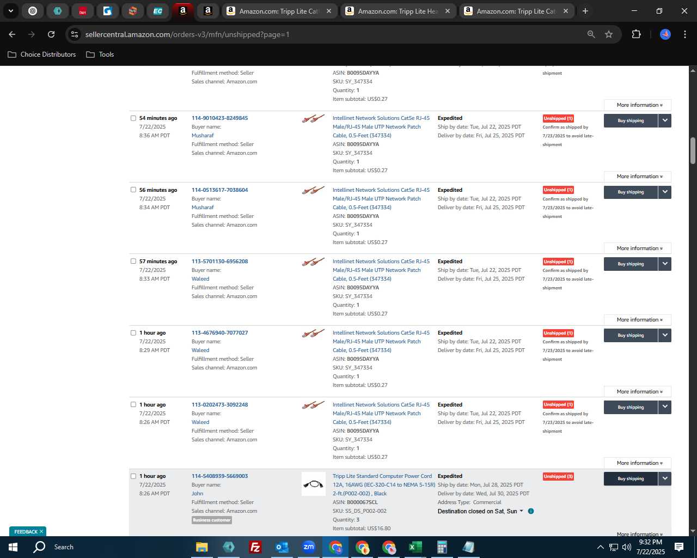Open Tripp Lite Standard Computer Power Cord link
Screen dimensions: 697x558
pos(384,485)
